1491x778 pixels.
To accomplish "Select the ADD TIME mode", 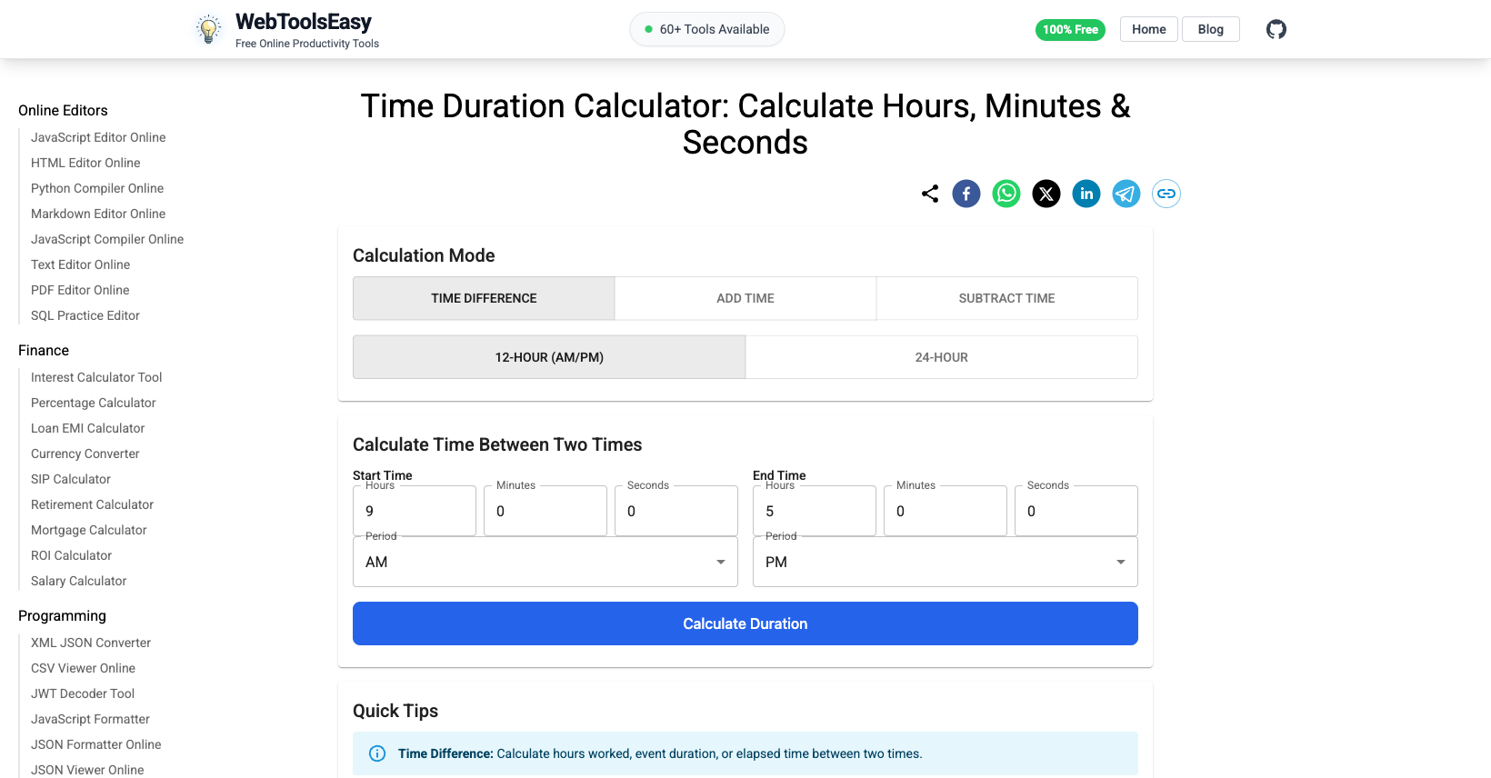I will tap(745, 298).
